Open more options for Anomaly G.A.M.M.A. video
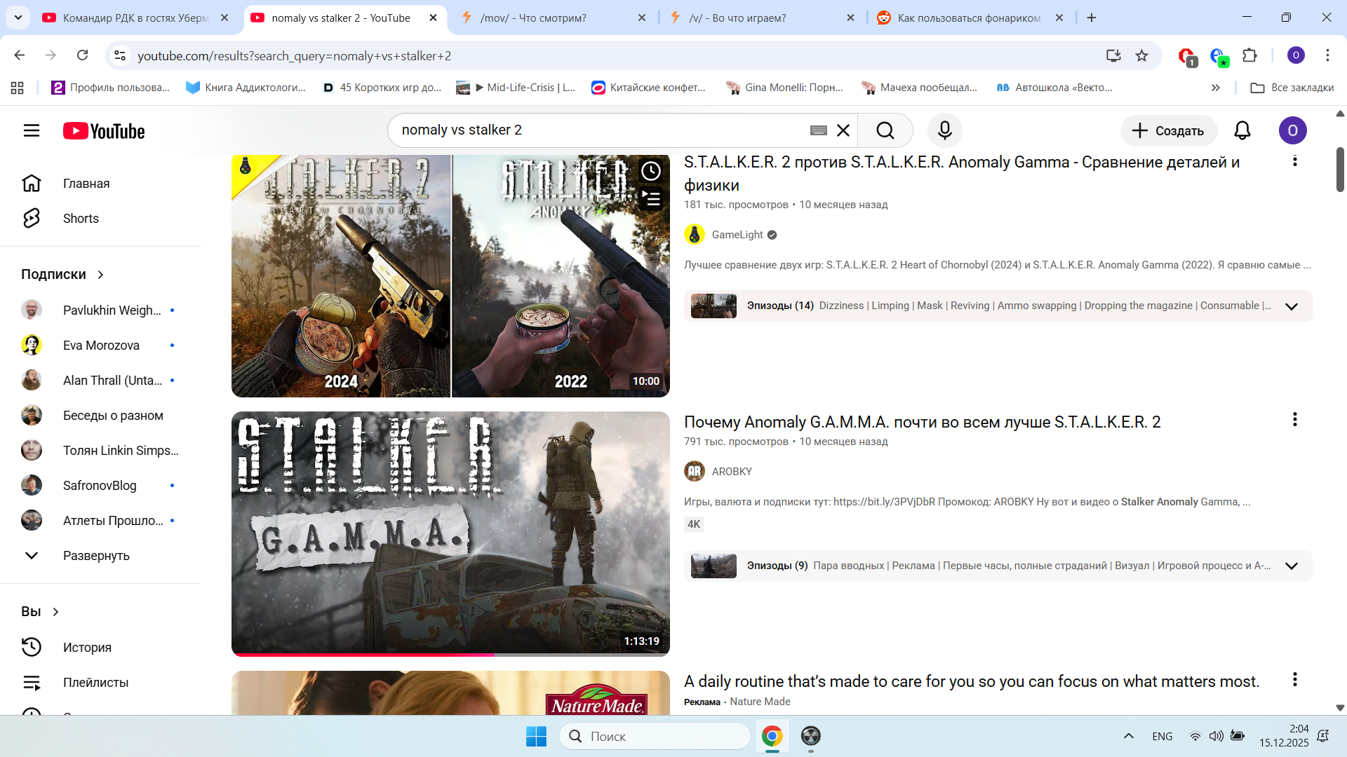1347x757 pixels. tap(1294, 420)
